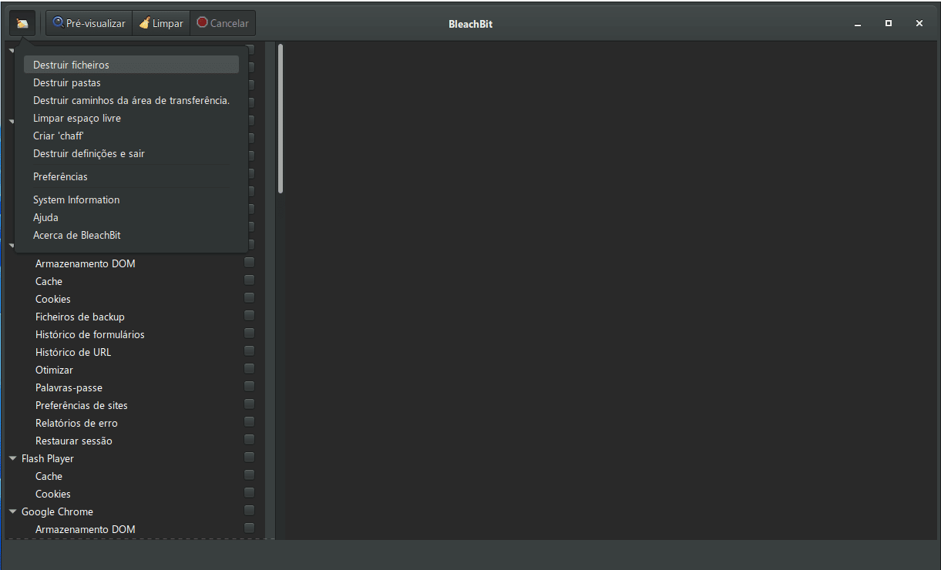Enable Histórico de formulários checkbox
941x570 pixels.
coord(250,334)
